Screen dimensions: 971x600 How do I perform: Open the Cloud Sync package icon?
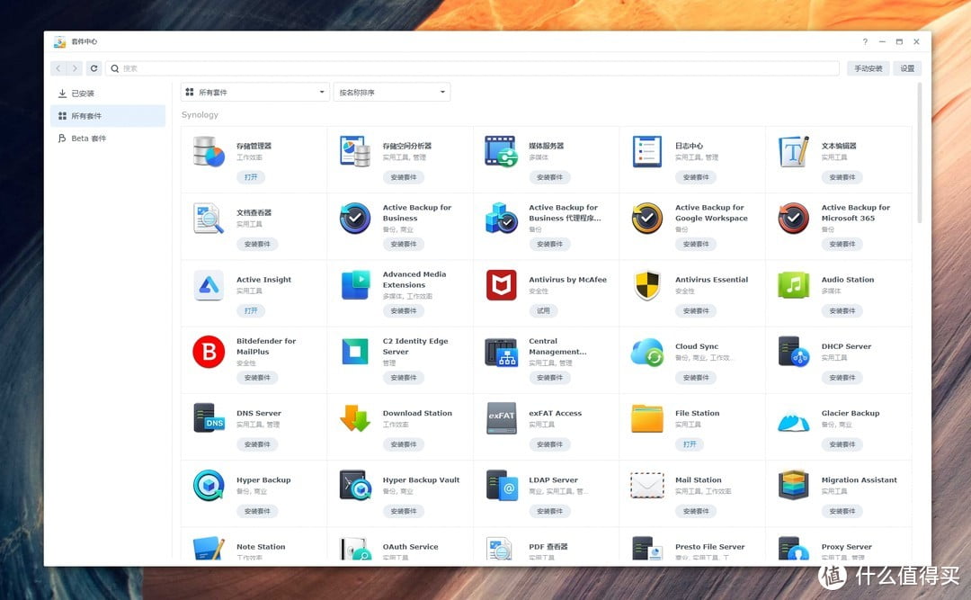647,352
